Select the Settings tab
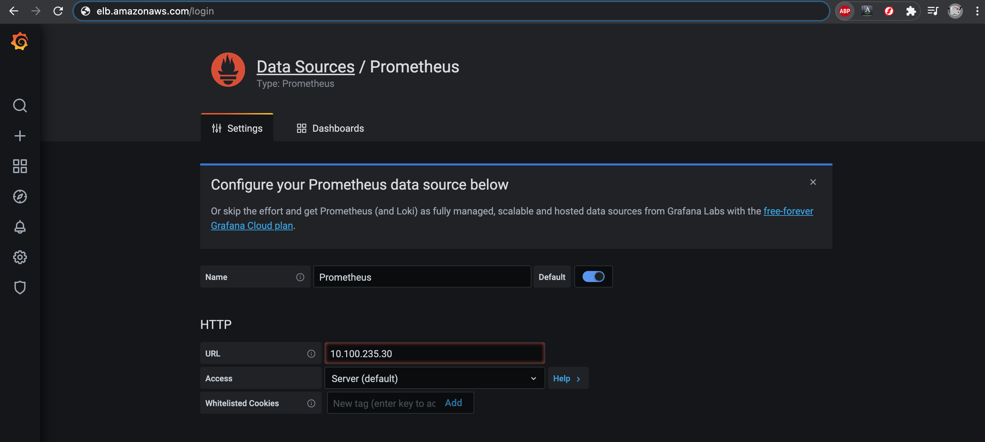 237,128
